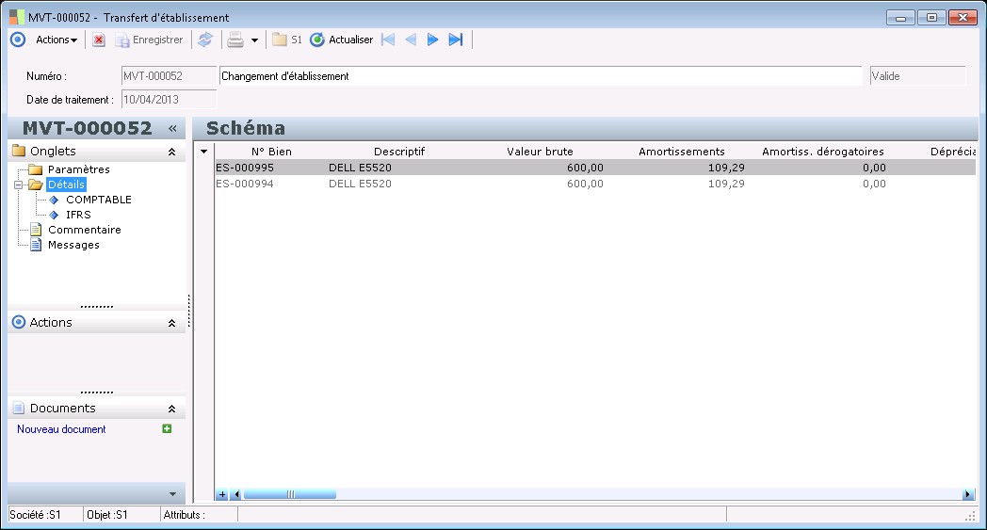Click the Changement d'établissement description field
987x530 pixels.
(541, 75)
